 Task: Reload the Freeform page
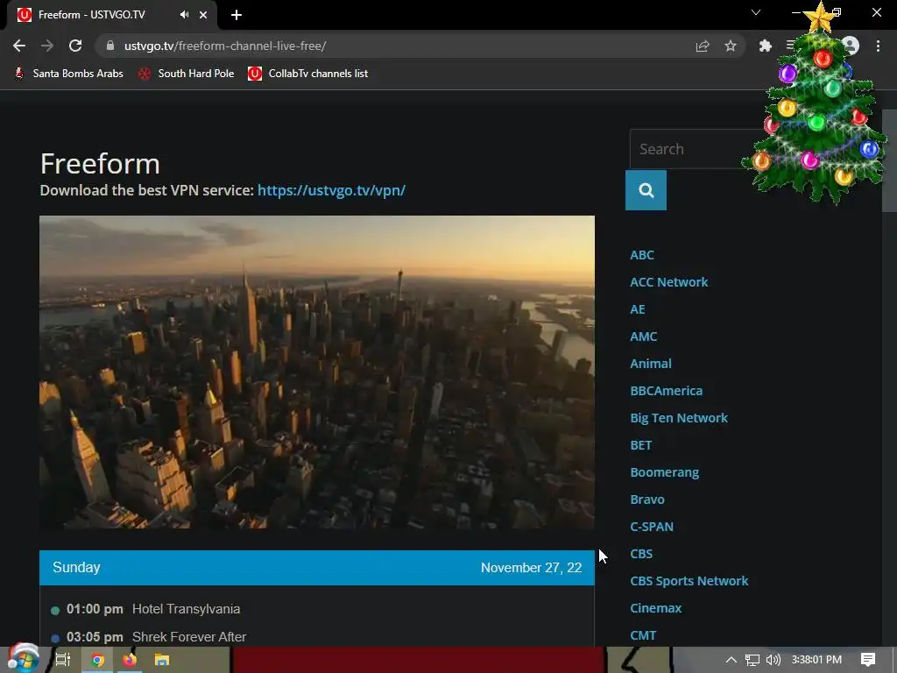(x=75, y=46)
